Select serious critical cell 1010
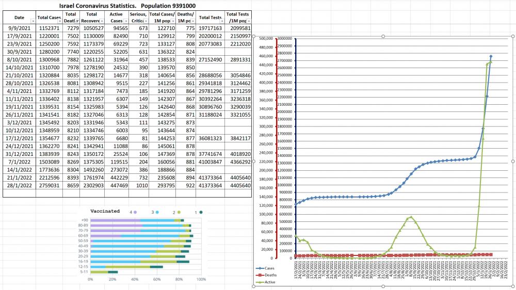 coord(139,186)
